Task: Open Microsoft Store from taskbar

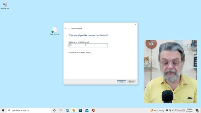Action: 80,110
